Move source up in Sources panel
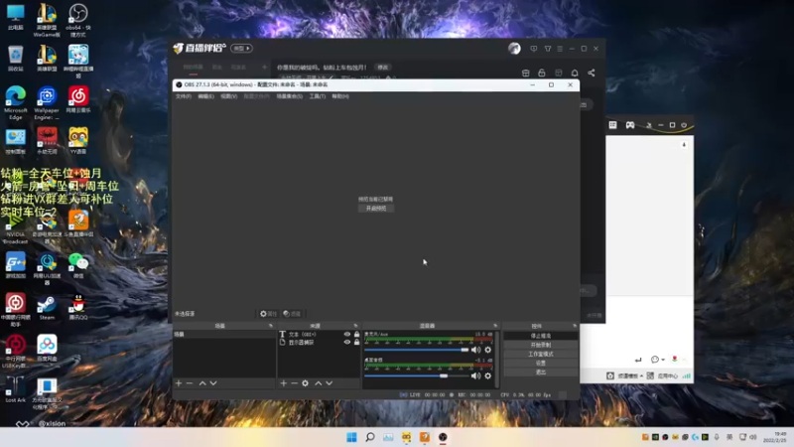This screenshot has height=447, width=794. [x=319, y=383]
